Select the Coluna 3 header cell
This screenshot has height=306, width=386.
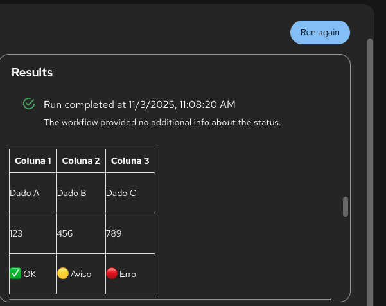[x=130, y=161]
